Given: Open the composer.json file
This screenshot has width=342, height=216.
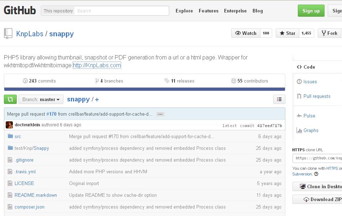Looking at the screenshot, I should click(x=30, y=207).
